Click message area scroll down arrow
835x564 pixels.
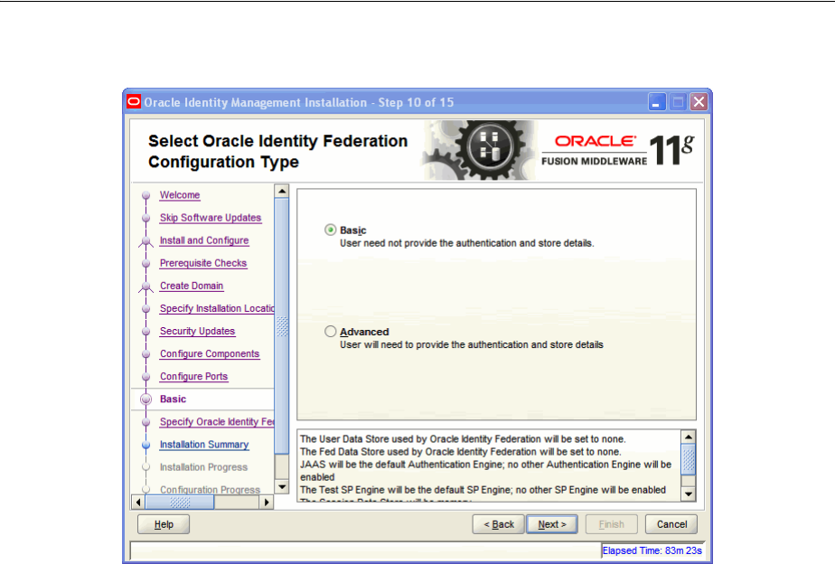click(x=689, y=493)
